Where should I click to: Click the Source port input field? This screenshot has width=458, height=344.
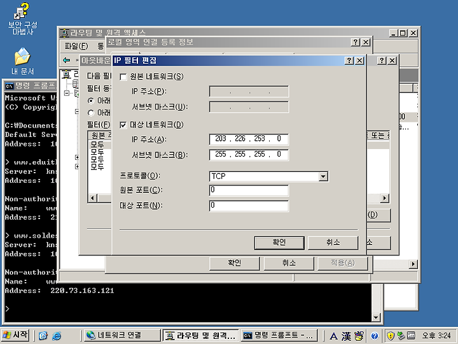[x=249, y=190]
